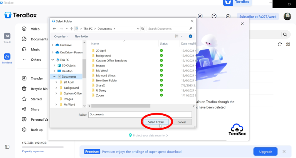The width and height of the screenshot is (296, 158).
Task: Click Subscribe at Rs275/week
Action: coord(258,17)
